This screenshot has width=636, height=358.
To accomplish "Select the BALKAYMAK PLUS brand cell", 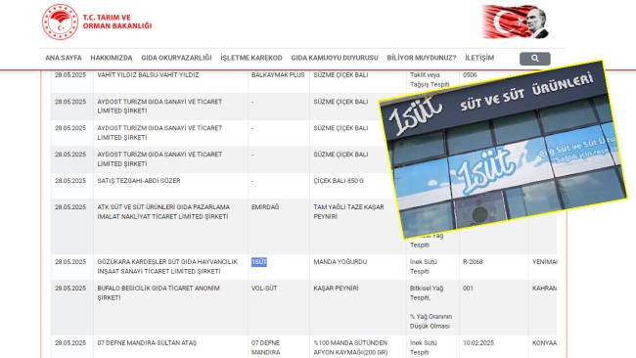I will pos(278,75).
